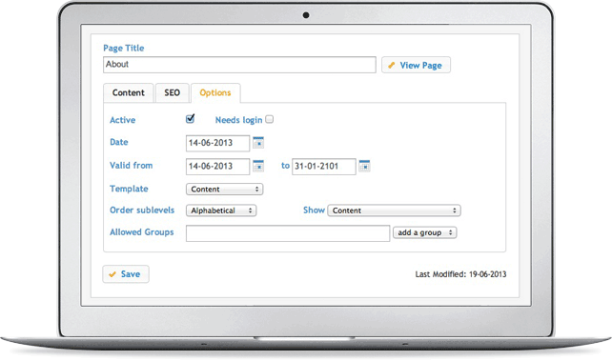612x361 pixels.
Task: Uncheck the Active checkbox
Action: (x=190, y=118)
